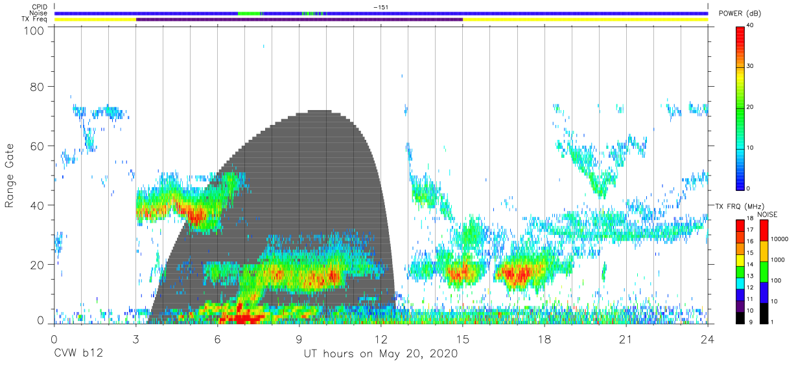
Task: Select the -151 CPID value text
Action: point(380,7)
